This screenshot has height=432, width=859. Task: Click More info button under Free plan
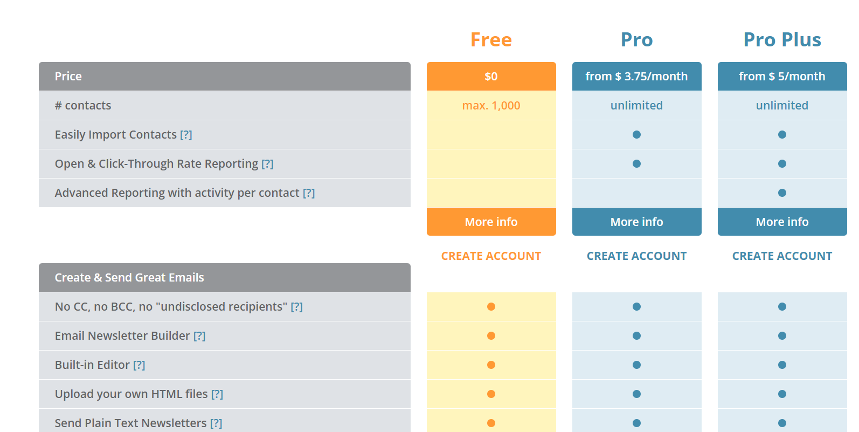[491, 222]
